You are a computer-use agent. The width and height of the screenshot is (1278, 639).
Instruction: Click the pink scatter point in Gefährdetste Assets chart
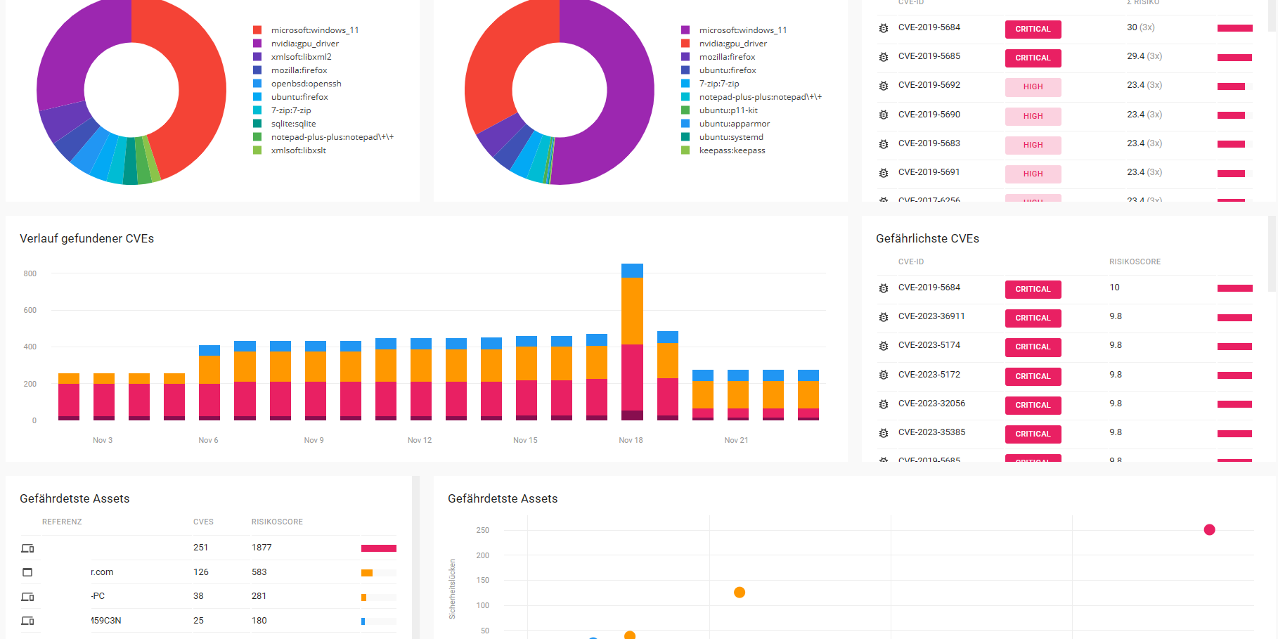(1209, 529)
